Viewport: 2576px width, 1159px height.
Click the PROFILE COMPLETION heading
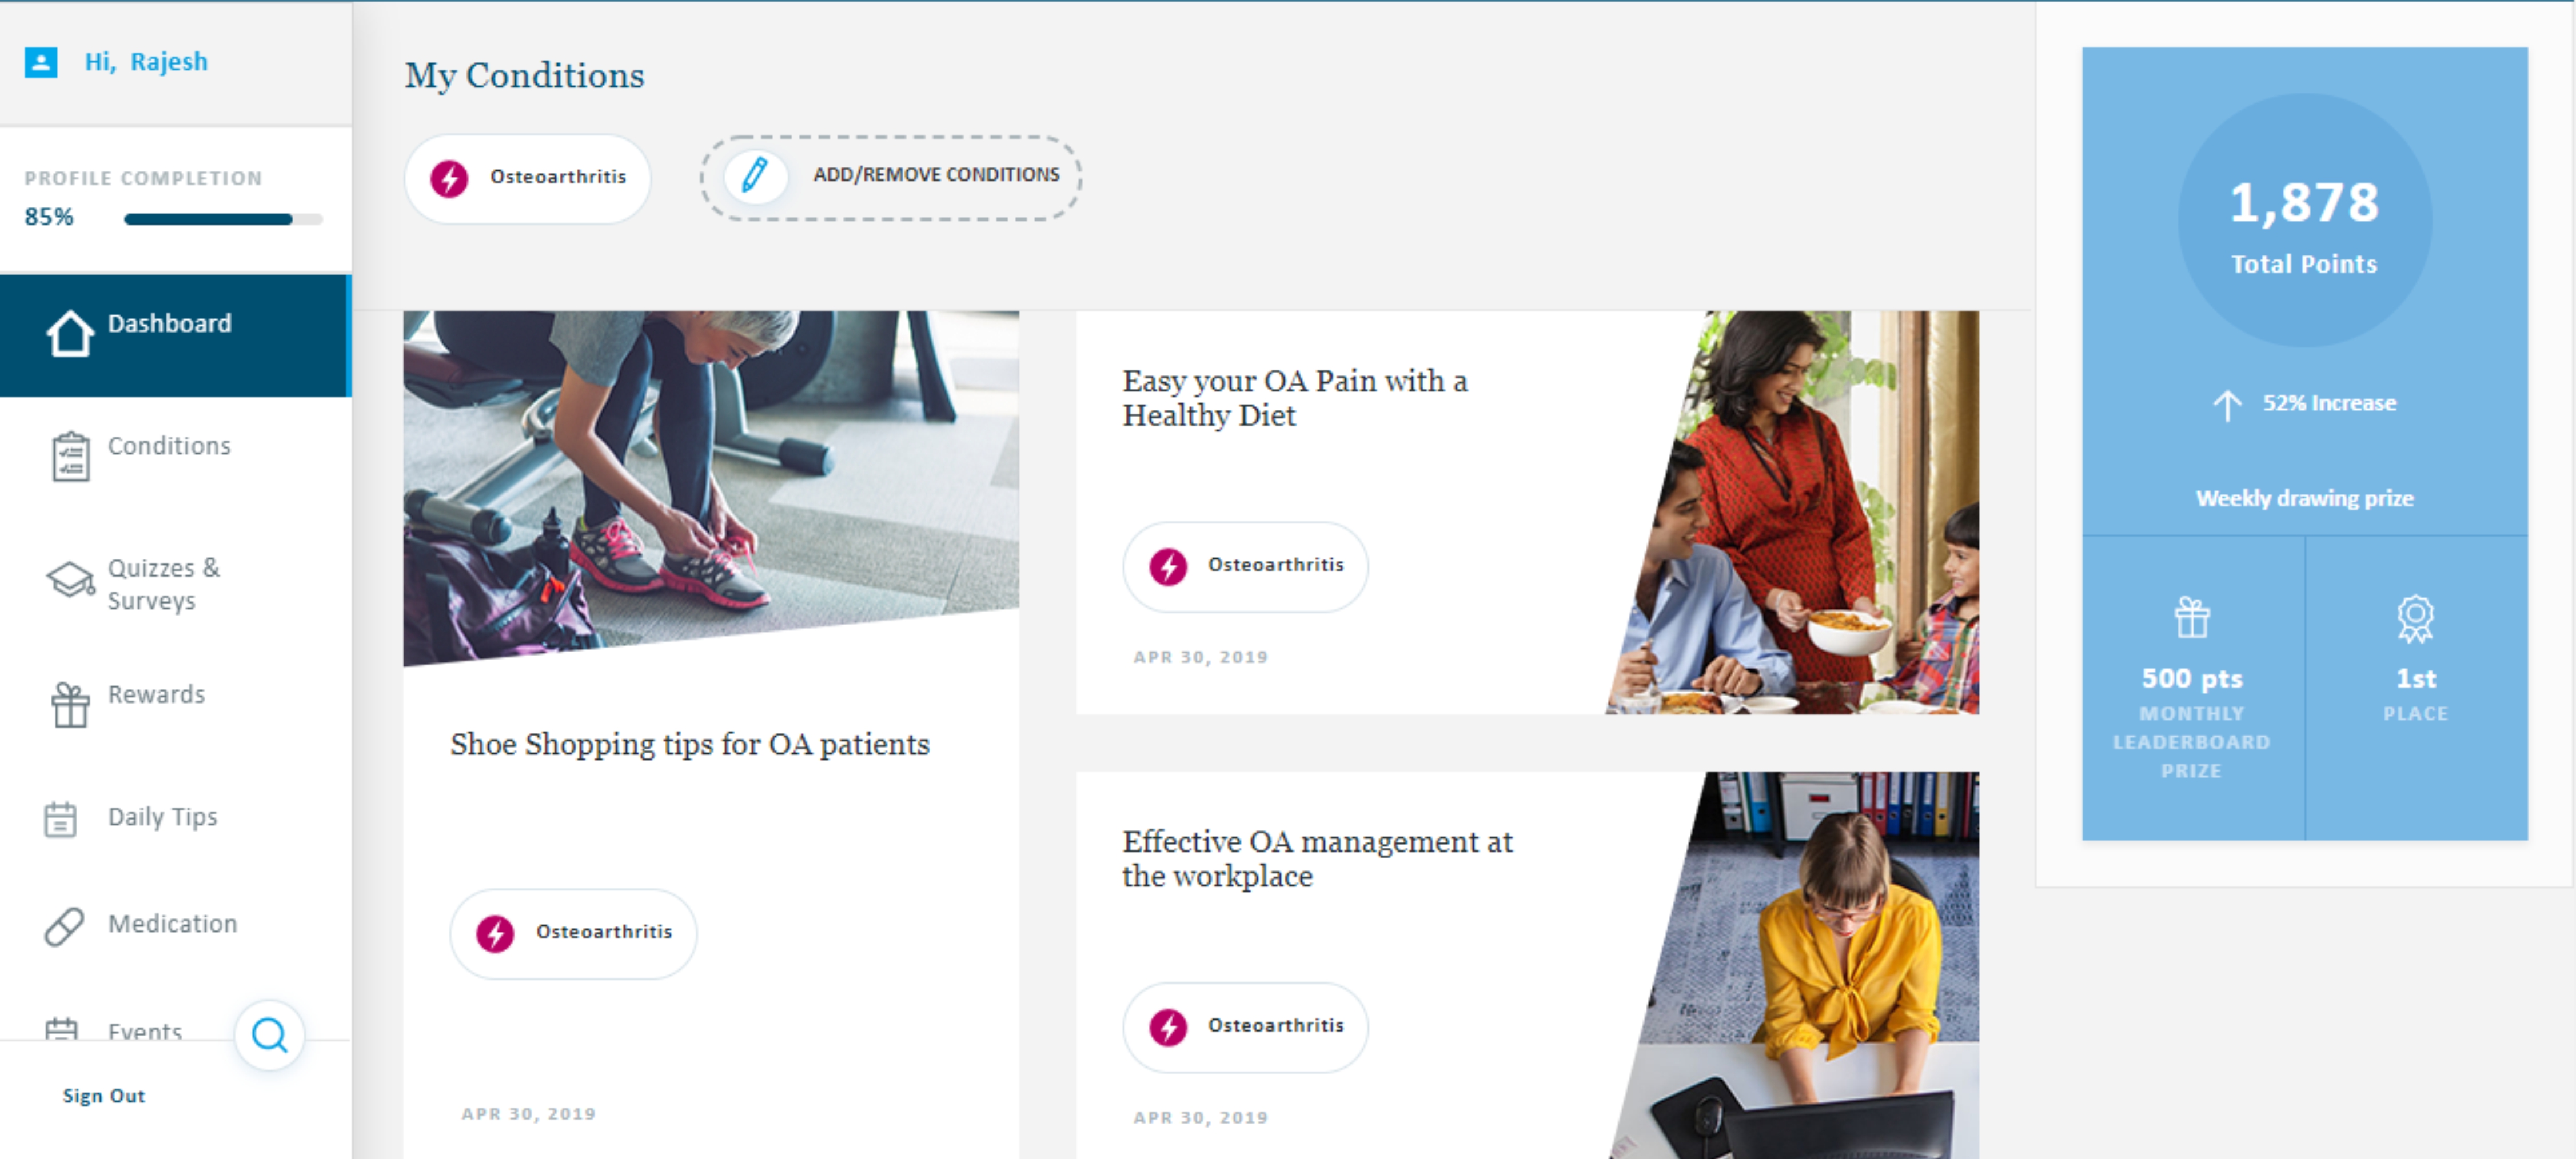tap(143, 178)
